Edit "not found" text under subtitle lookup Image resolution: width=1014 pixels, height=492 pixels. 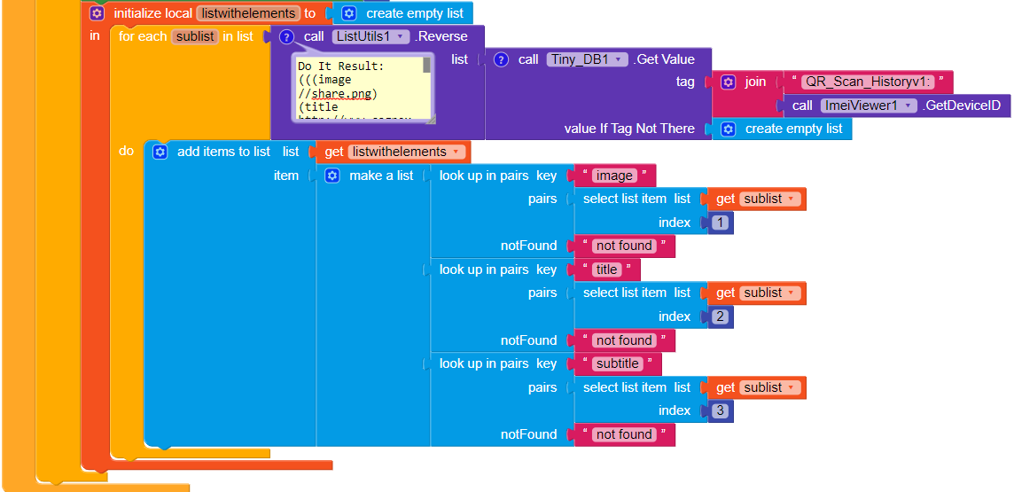624,434
